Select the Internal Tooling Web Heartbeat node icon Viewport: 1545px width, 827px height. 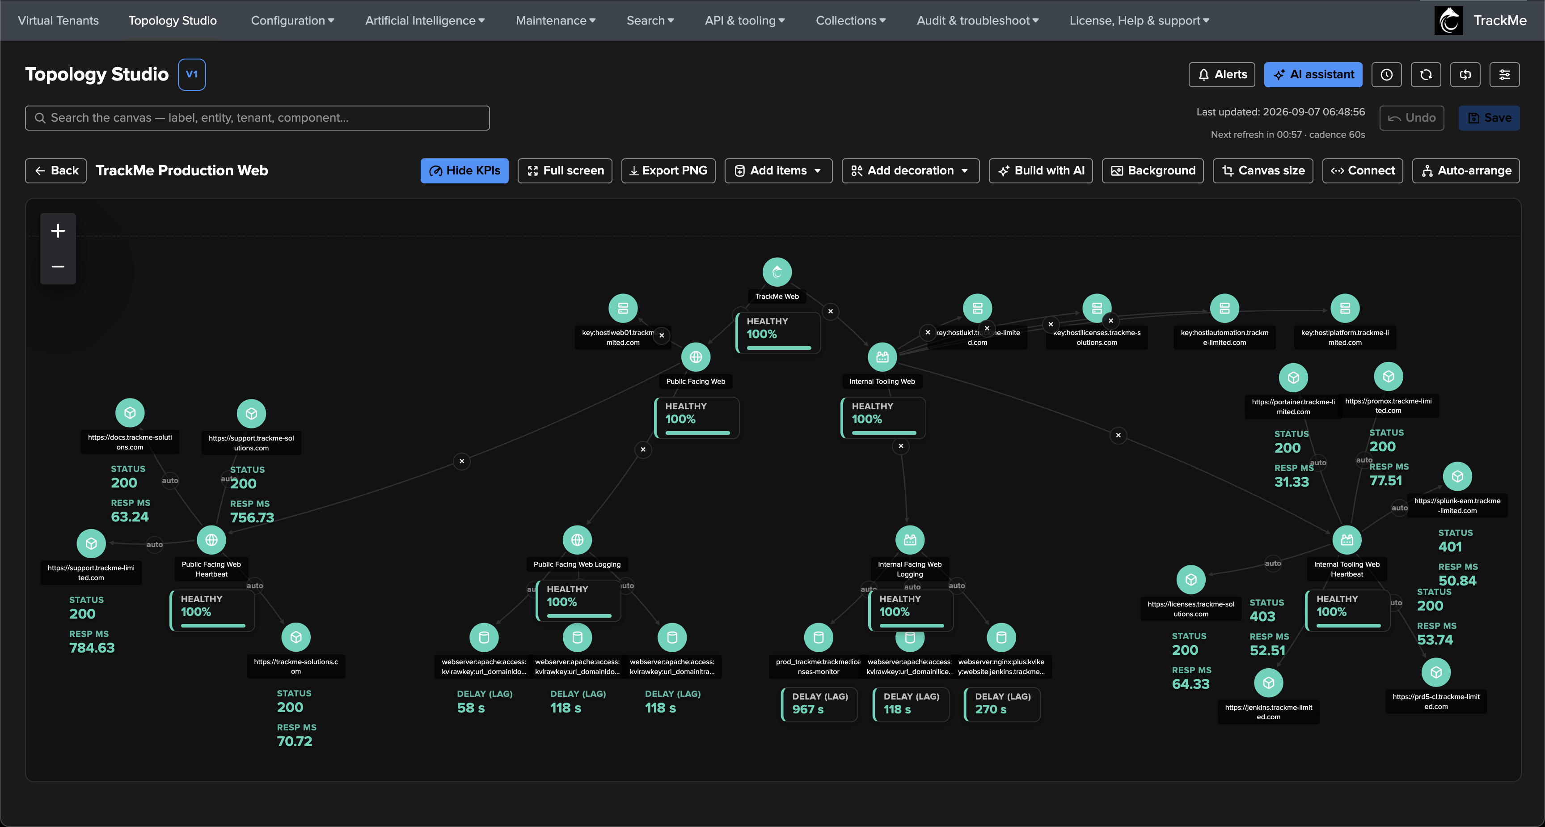click(x=1347, y=540)
